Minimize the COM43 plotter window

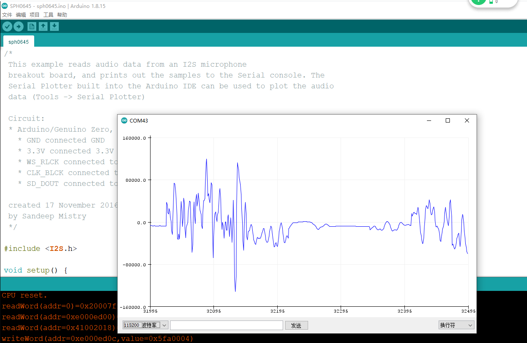point(429,120)
